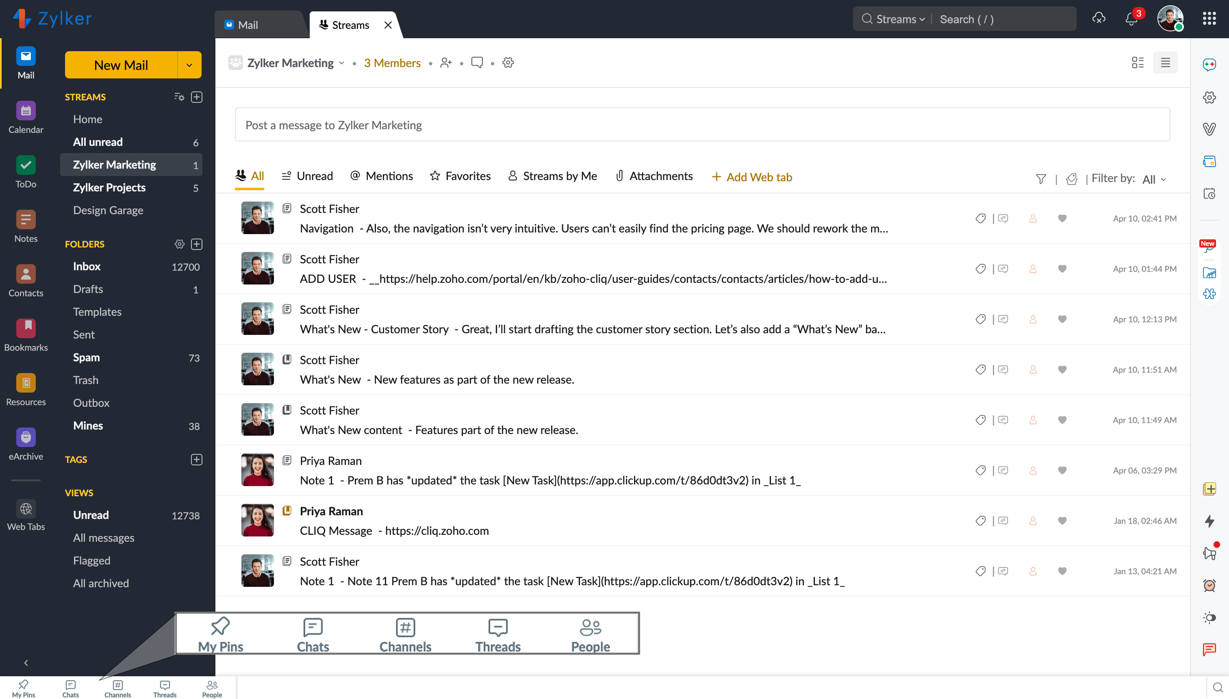Switch to the Mentions tab

tap(382, 176)
